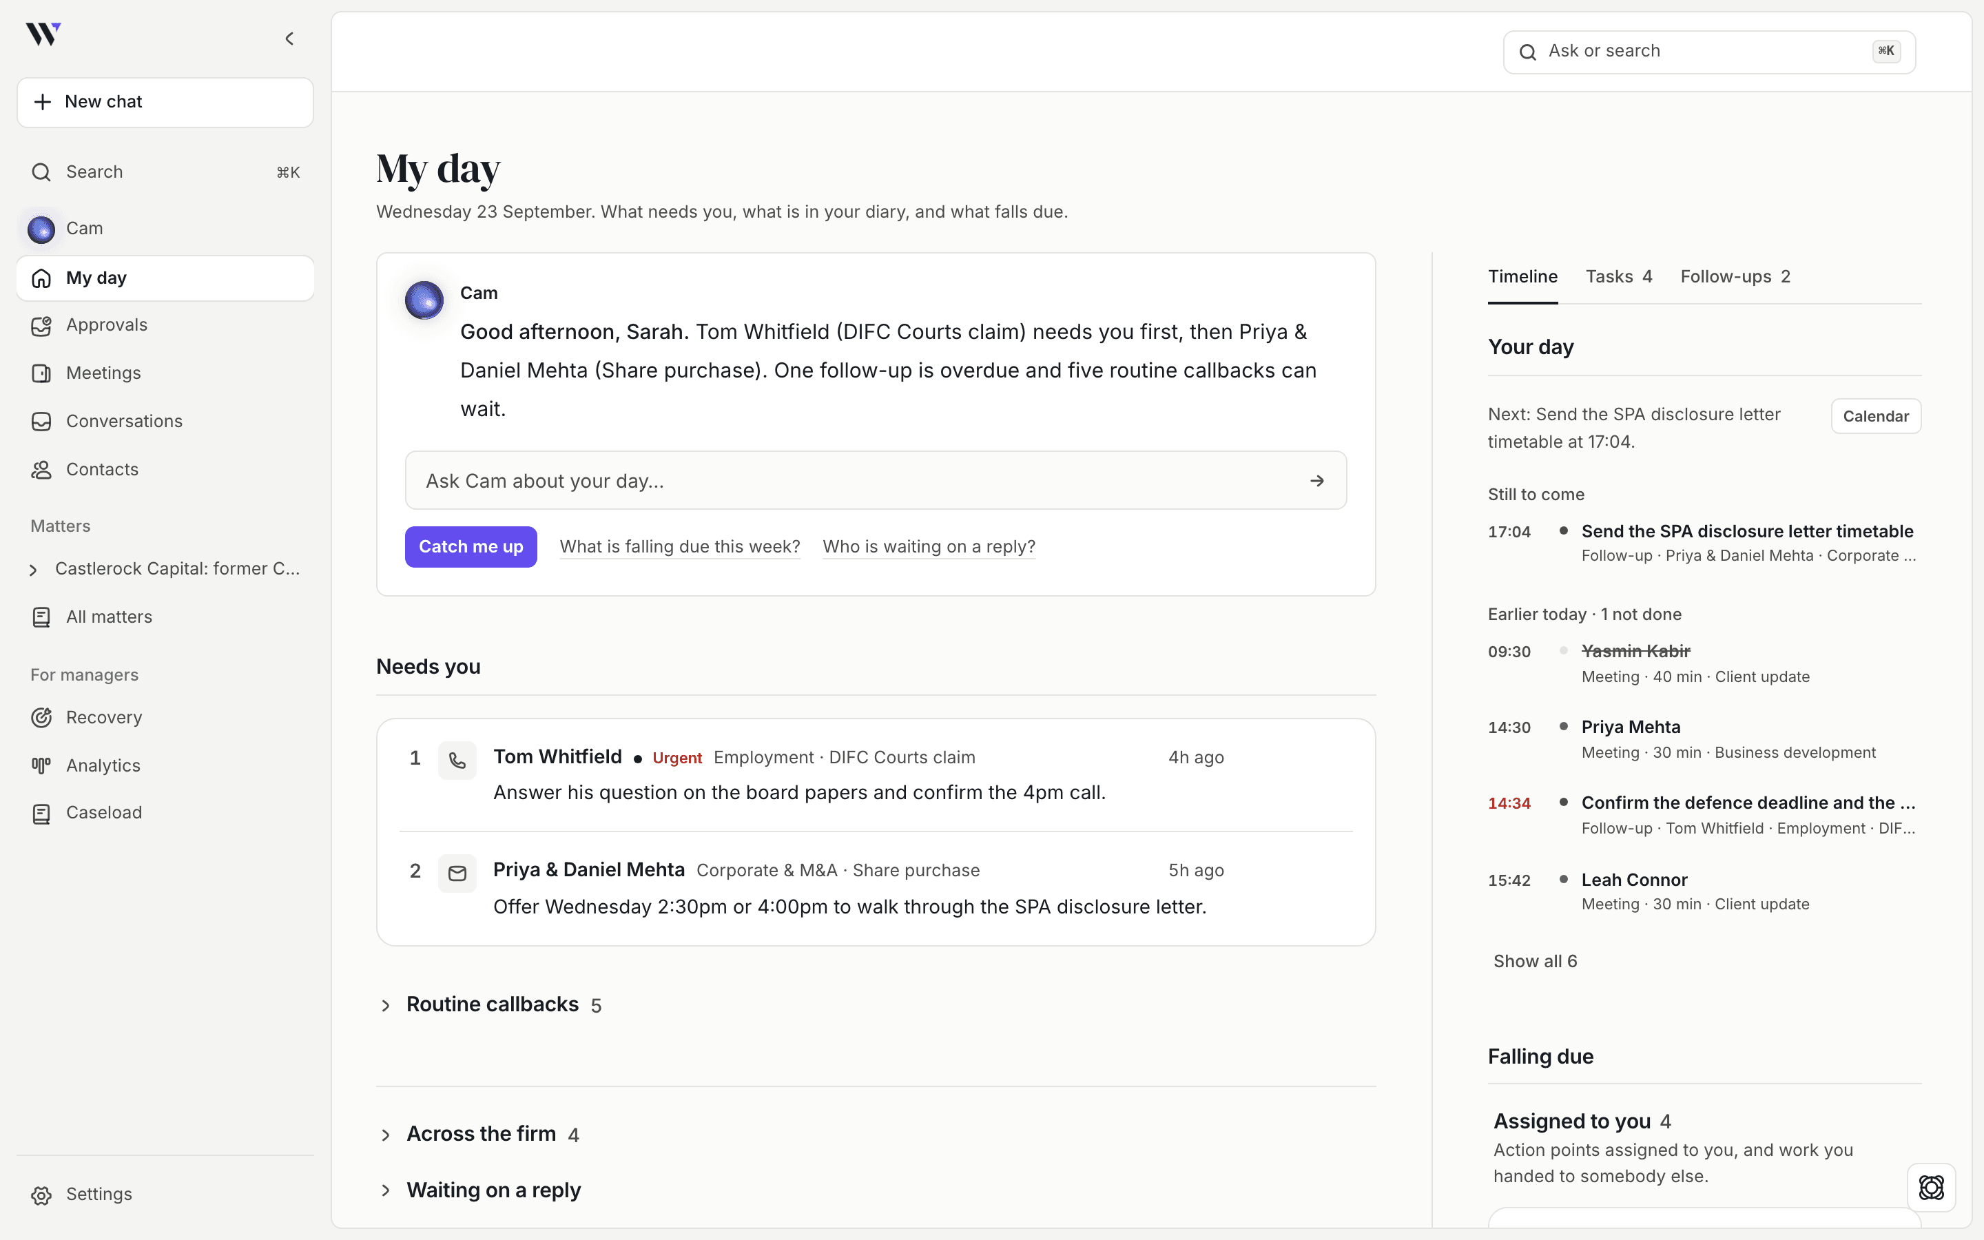Open the 14:34 Confirm the defence deadline entry

tap(1704, 815)
